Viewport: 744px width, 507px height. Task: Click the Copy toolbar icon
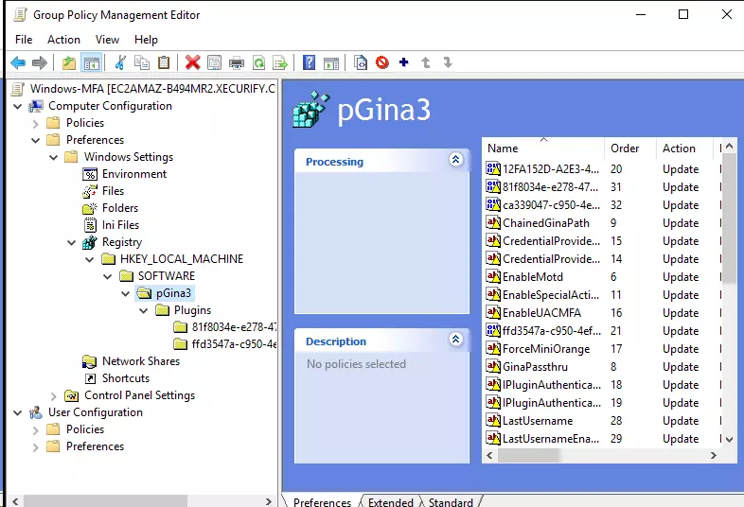click(x=142, y=62)
